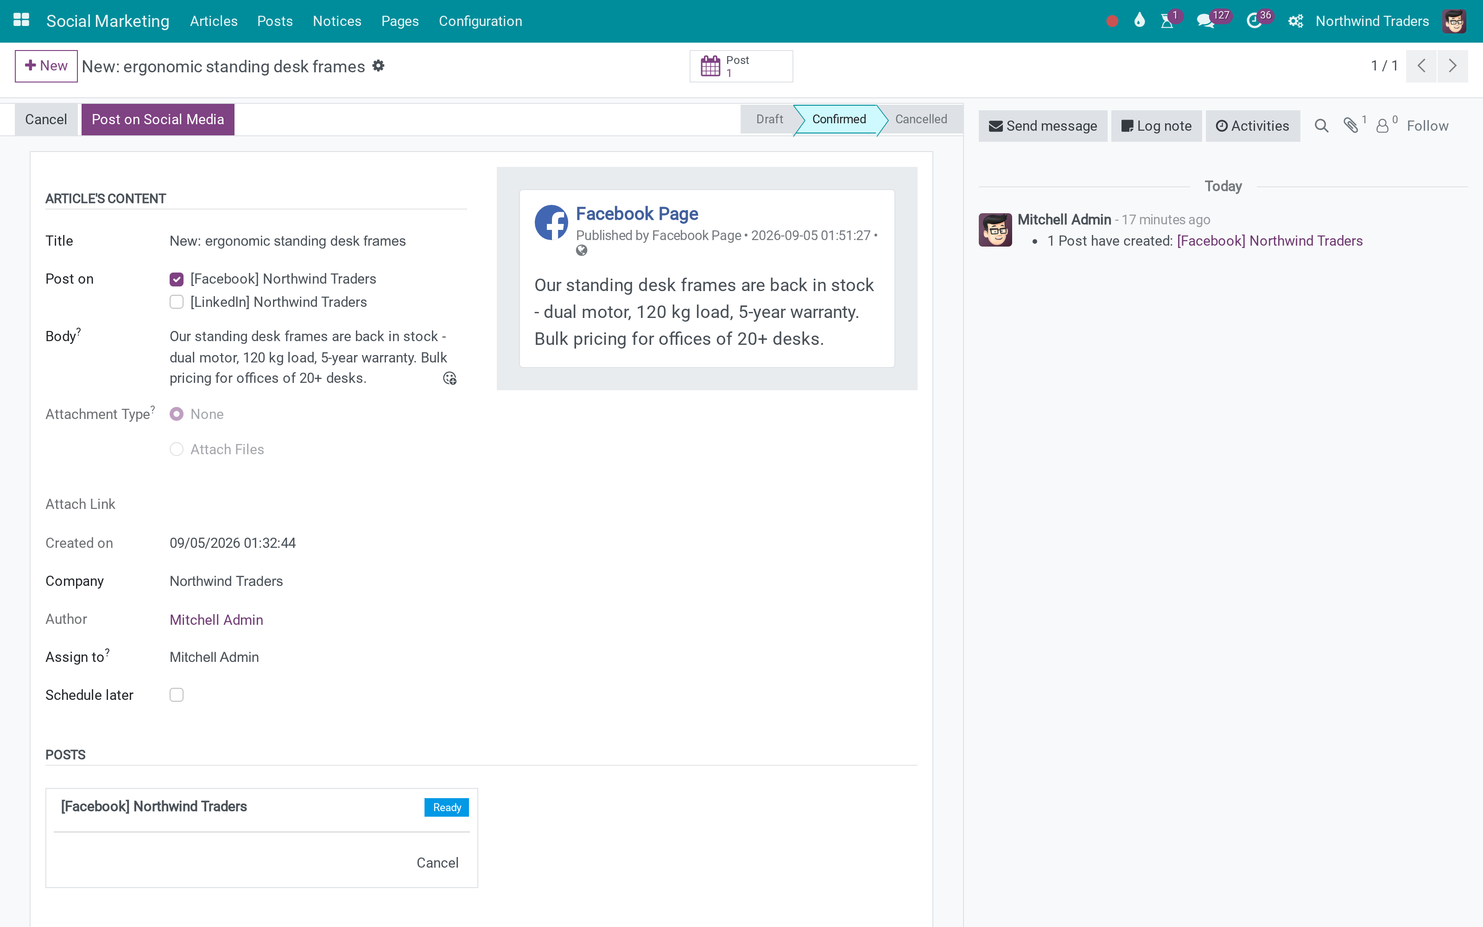Image resolution: width=1483 pixels, height=927 pixels.
Task: Click the Body field help question mark
Action: [x=78, y=331]
